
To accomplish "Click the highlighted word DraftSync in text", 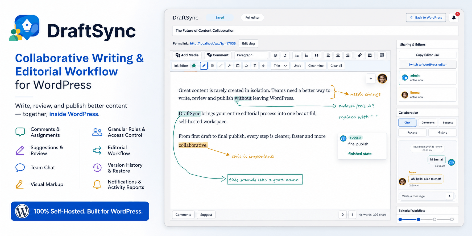I will coord(189,114).
